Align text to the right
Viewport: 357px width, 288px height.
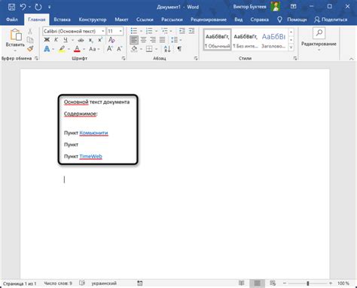pyautogui.click(x=153, y=40)
